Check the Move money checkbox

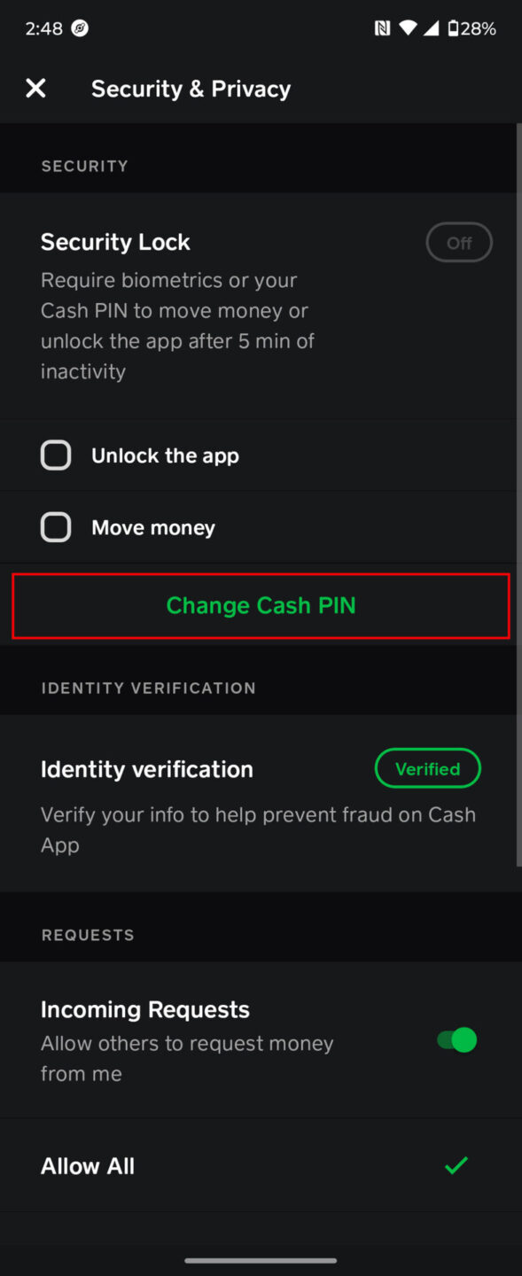pyautogui.click(x=56, y=526)
